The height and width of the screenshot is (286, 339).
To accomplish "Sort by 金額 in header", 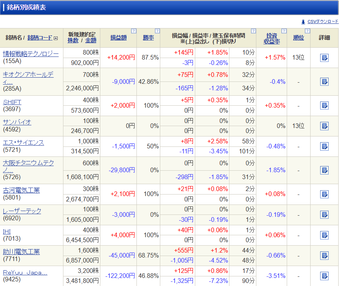I will 91,40.
